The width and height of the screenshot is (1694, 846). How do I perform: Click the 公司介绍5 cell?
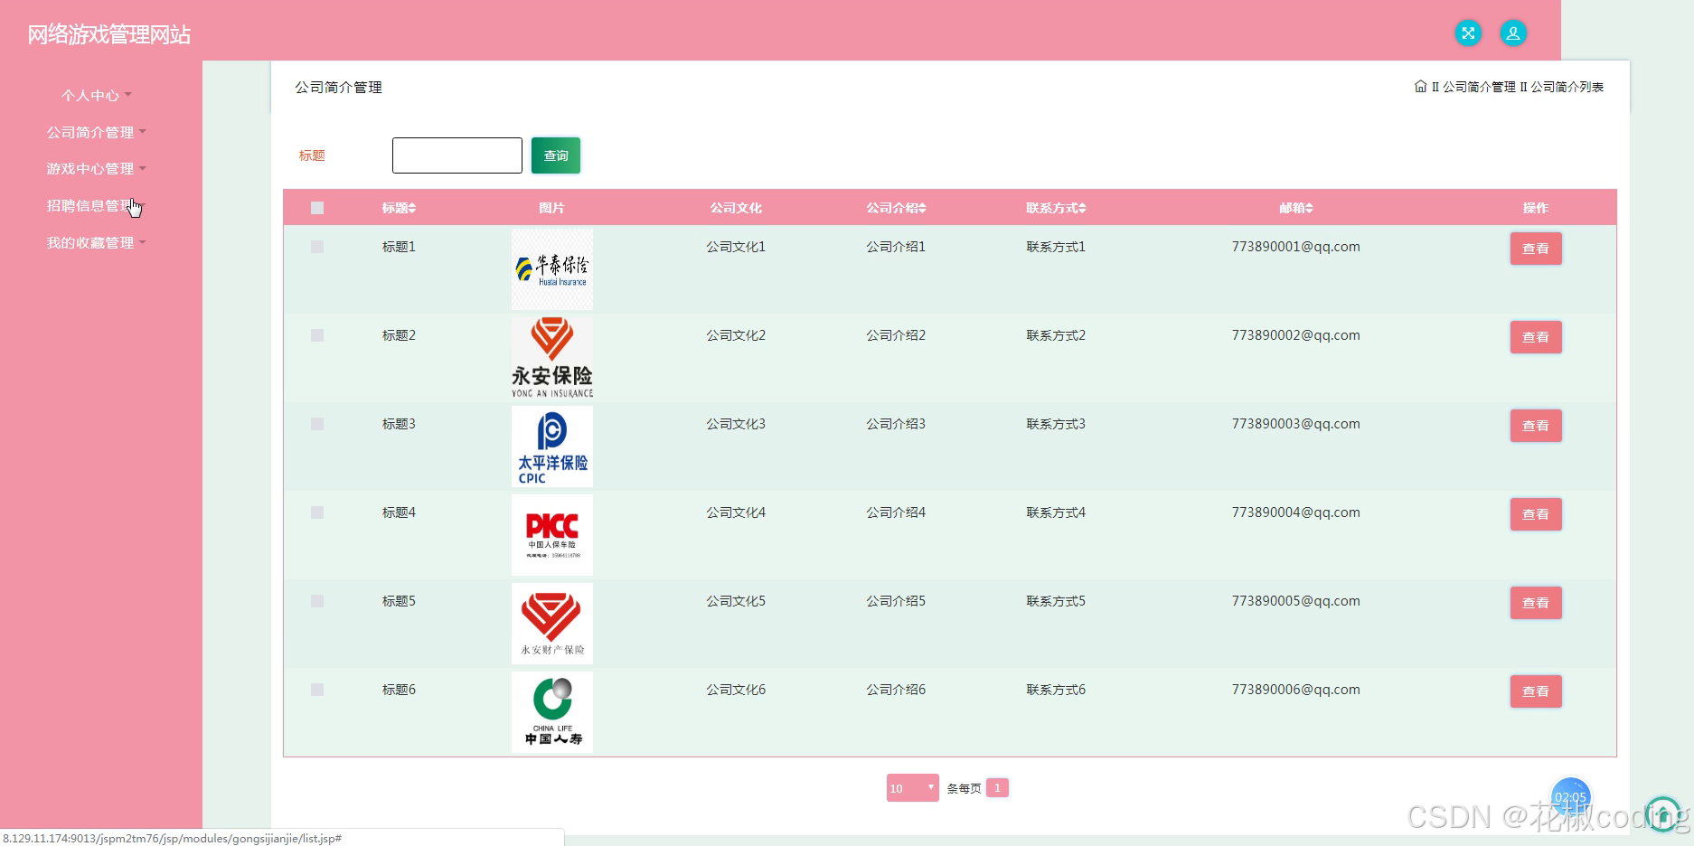coord(896,601)
